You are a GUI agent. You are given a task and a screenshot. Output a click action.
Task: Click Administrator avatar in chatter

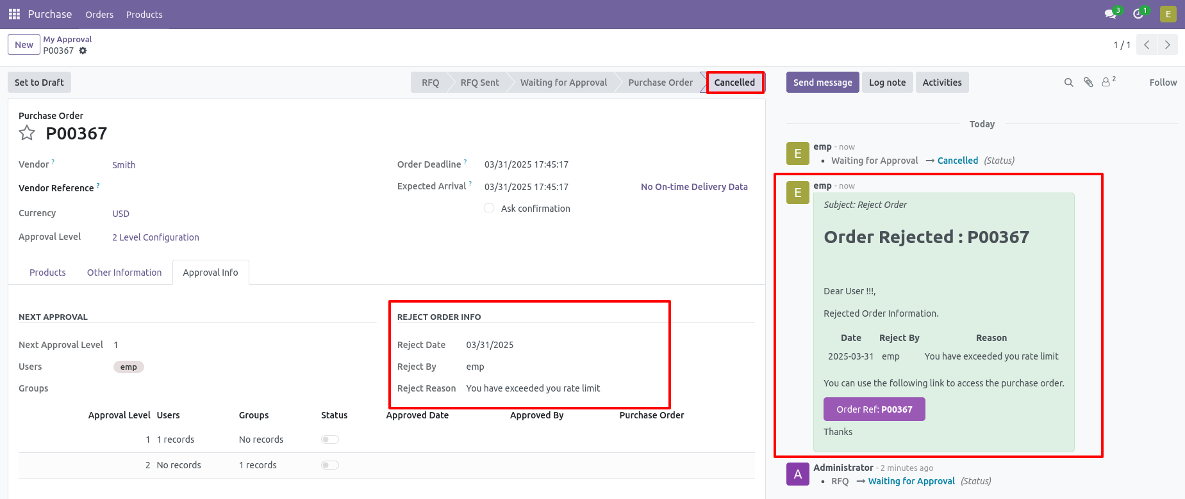(798, 474)
